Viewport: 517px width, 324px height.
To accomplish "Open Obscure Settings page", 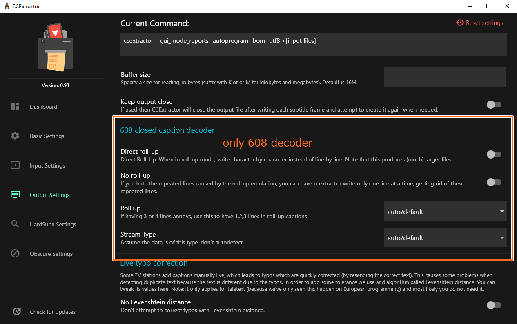I will [x=51, y=254].
